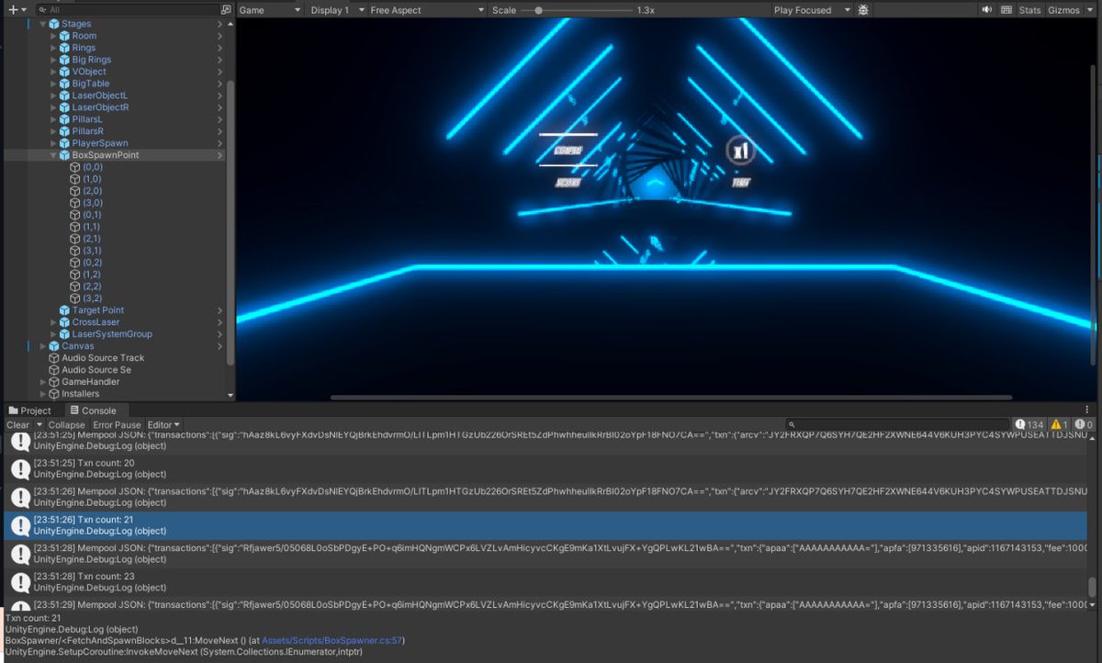This screenshot has height=663, width=1102.
Task: Open the Clear options dropdown arrow
Action: 39,425
